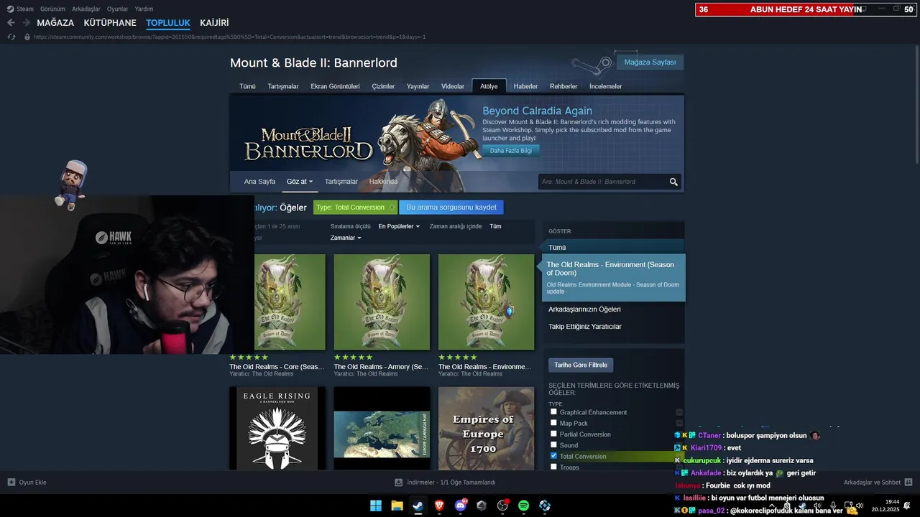The height and width of the screenshot is (517, 920).
Task: Open the Görünüm menu
Action: coord(53,9)
